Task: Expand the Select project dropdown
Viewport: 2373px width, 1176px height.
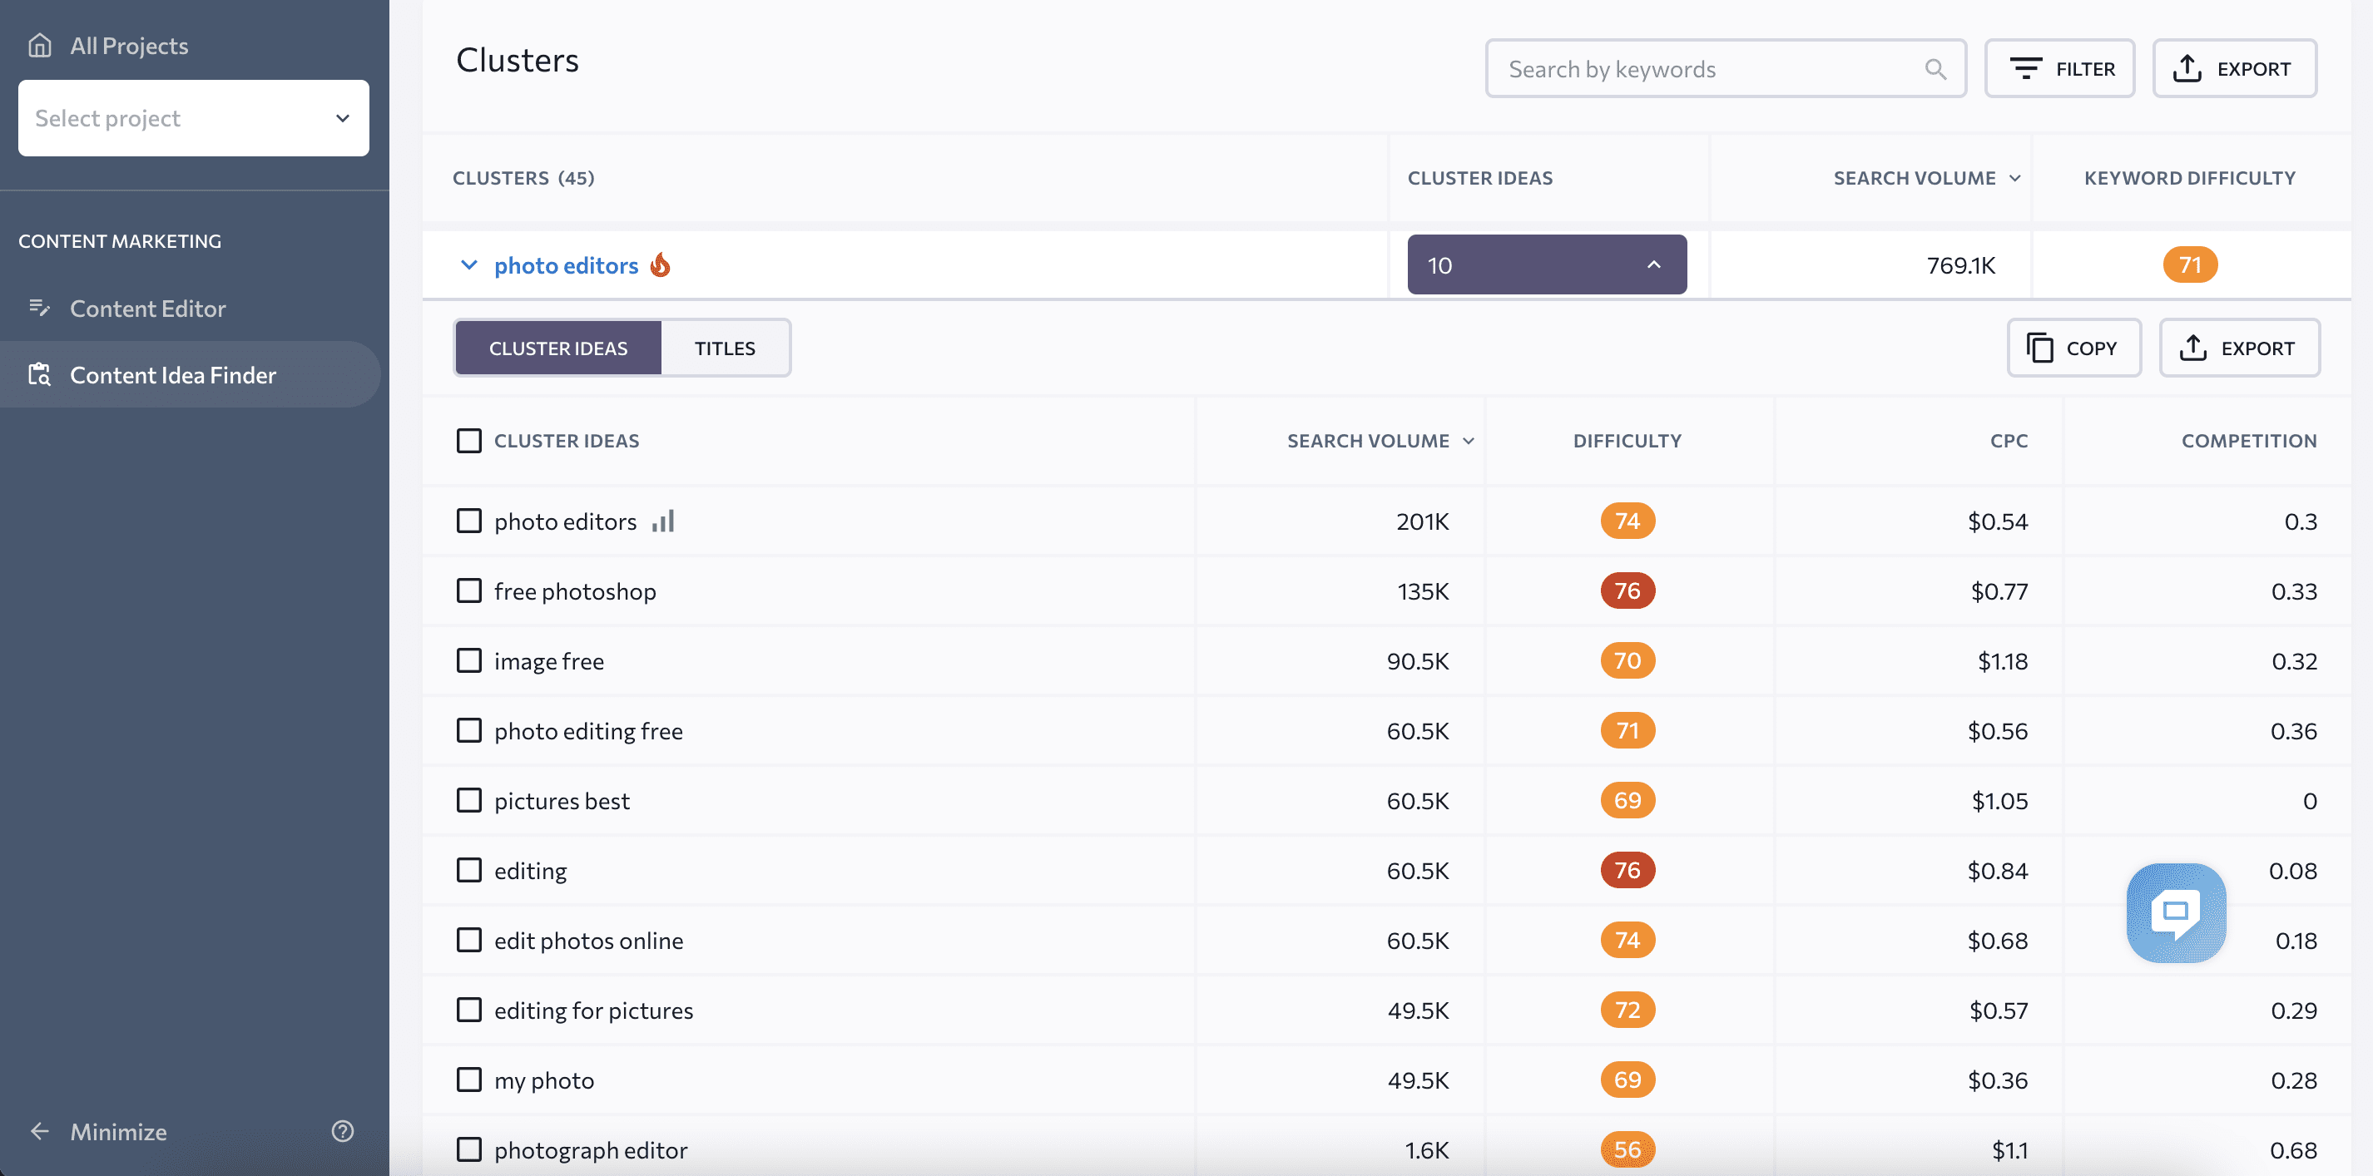Action: [192, 116]
